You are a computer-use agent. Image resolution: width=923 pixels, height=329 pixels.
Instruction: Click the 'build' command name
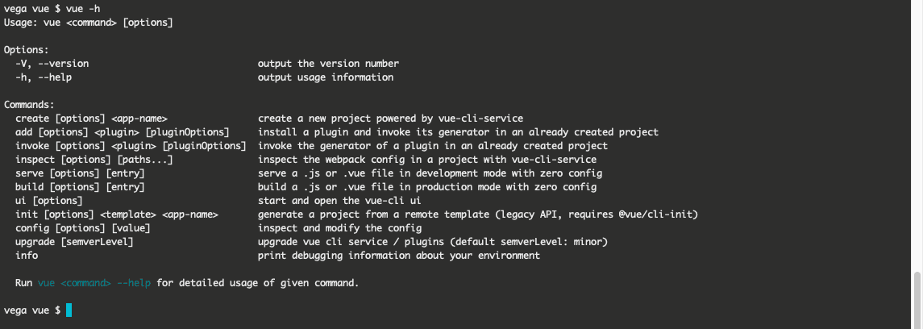[x=30, y=187]
